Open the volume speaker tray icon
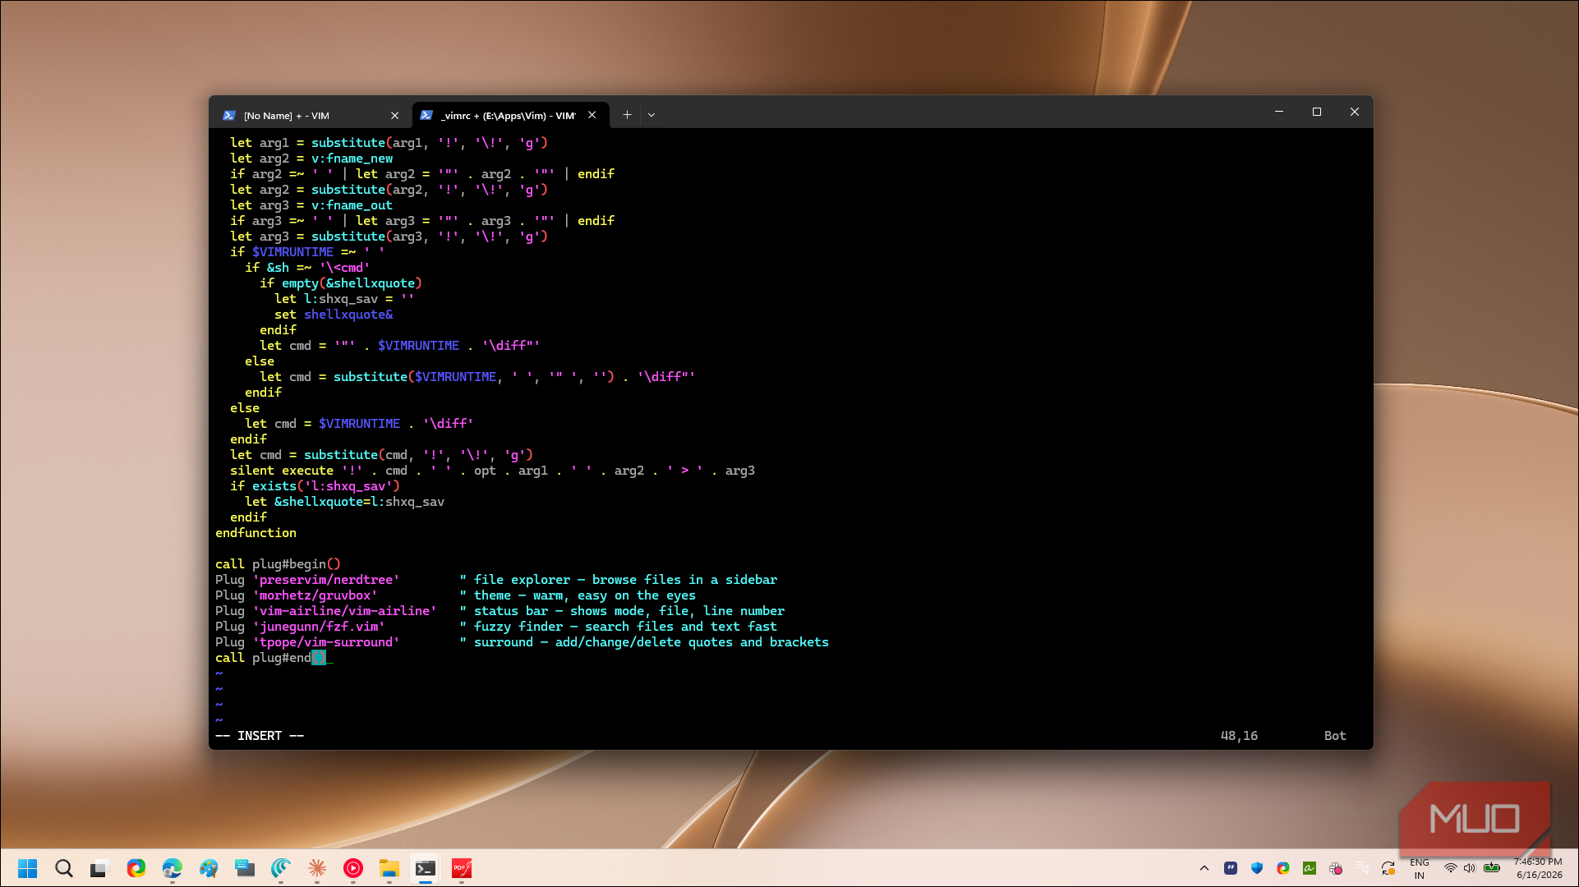Image resolution: width=1579 pixels, height=887 pixels. click(1470, 868)
